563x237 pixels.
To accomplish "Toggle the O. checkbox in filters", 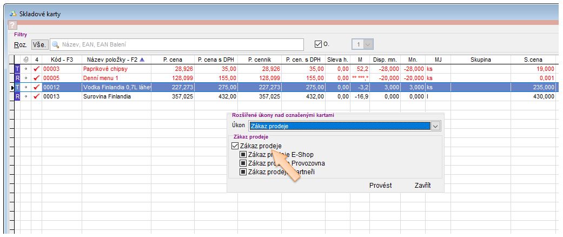I will coord(318,44).
